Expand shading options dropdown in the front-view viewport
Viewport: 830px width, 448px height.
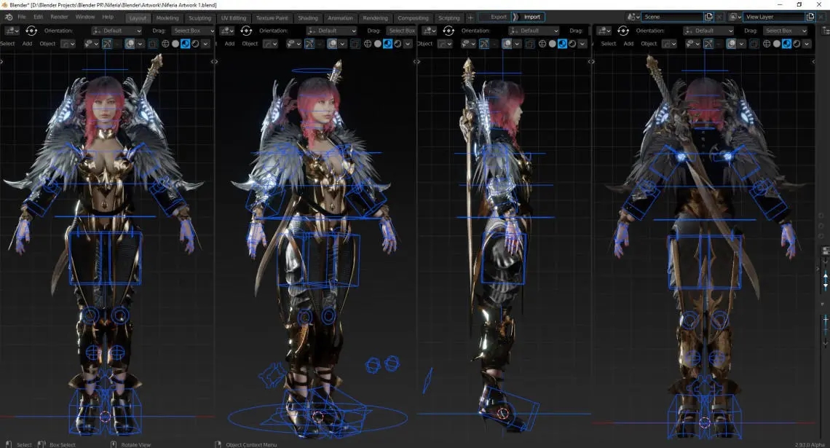[205, 44]
